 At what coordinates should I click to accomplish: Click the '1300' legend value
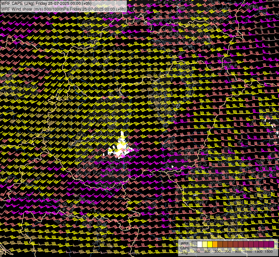[258, 252]
